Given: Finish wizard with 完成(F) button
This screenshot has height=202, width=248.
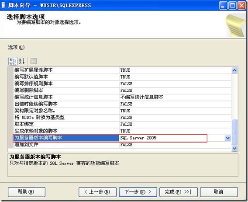Looking at the screenshot, I should (179, 192).
